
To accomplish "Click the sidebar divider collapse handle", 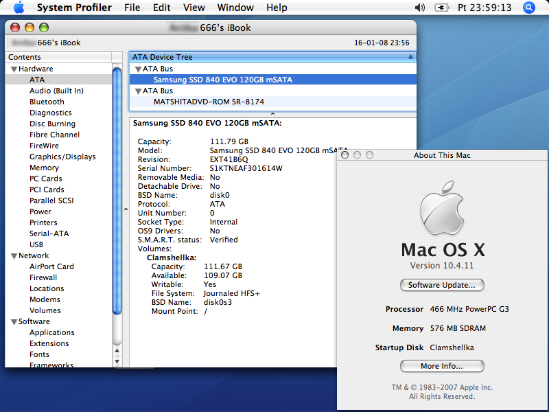I will (x=126, y=209).
